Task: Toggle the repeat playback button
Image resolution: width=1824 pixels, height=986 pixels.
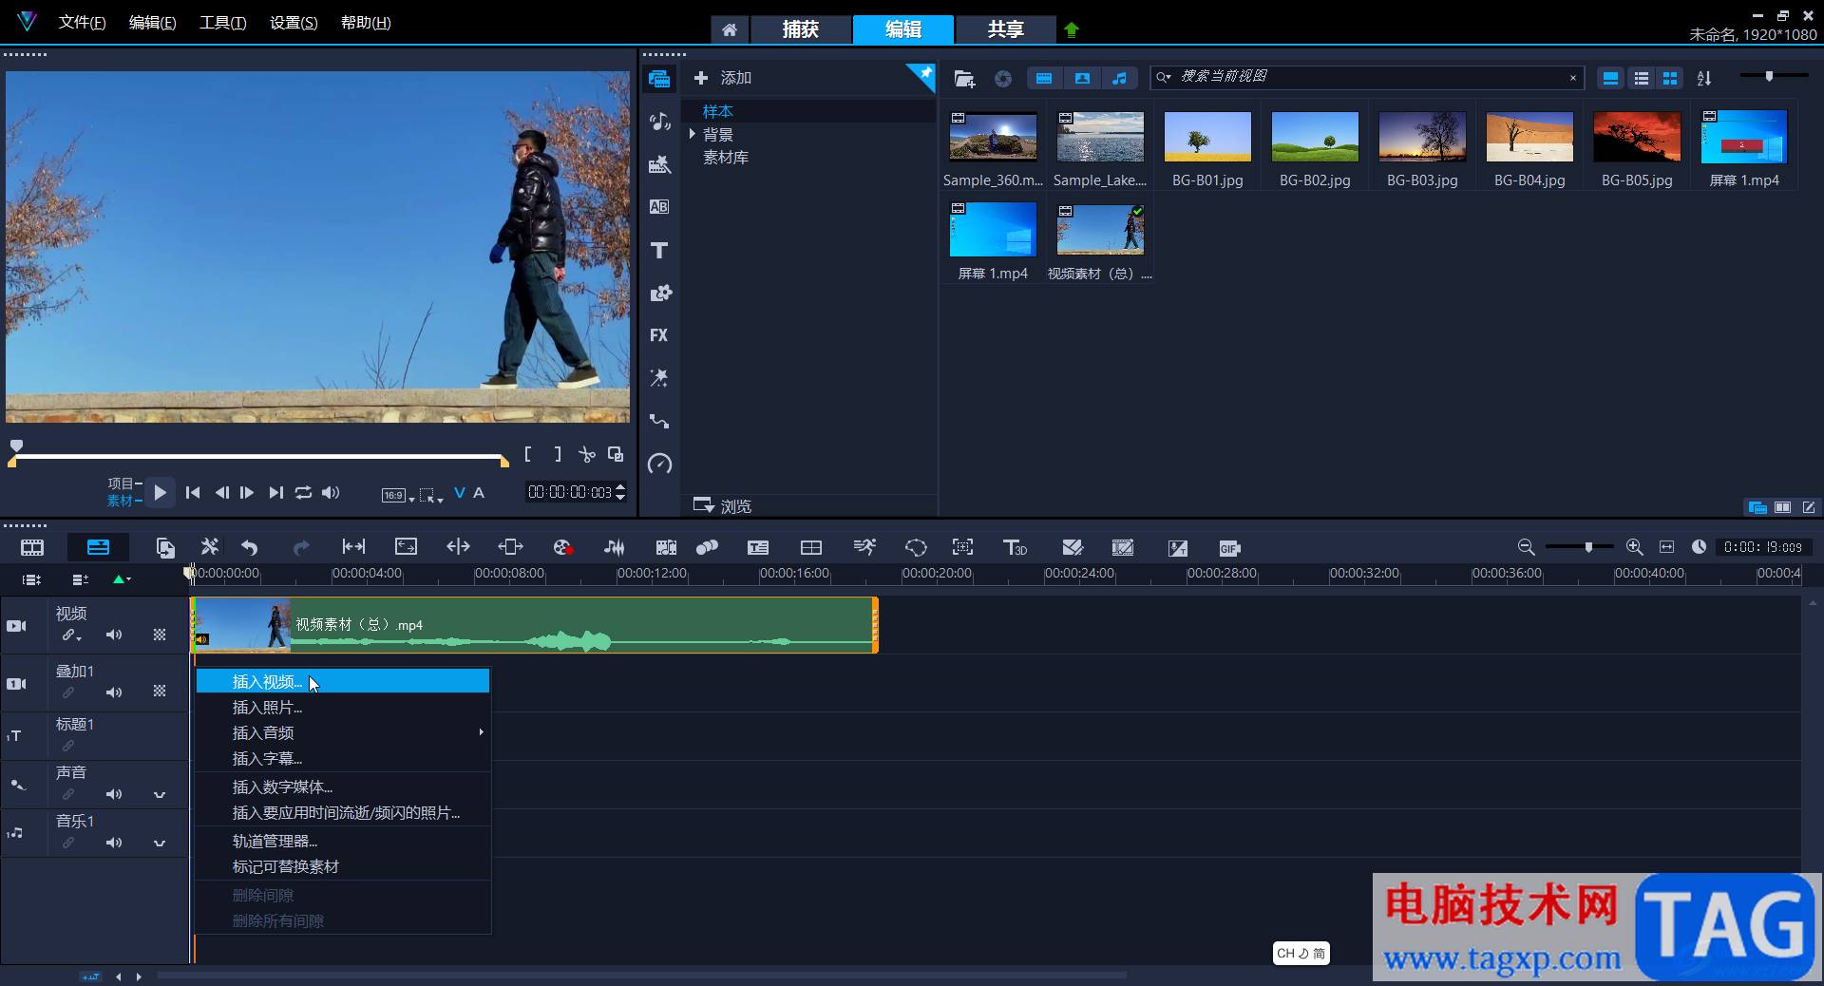Action: pos(303,492)
